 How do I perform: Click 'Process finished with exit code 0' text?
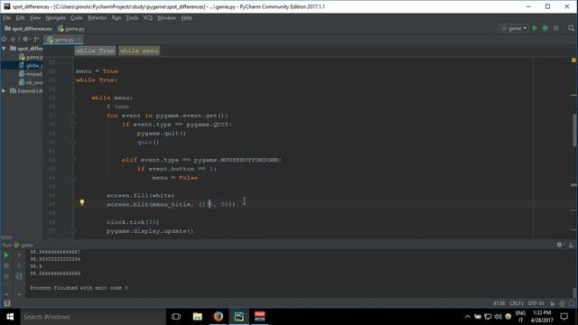point(79,288)
